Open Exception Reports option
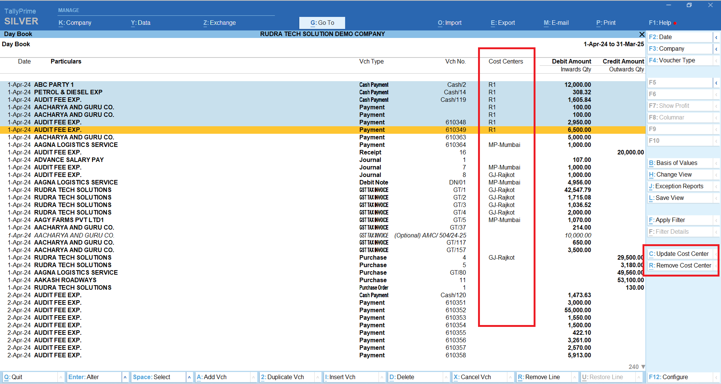This screenshot has height=384, width=721. pos(676,186)
